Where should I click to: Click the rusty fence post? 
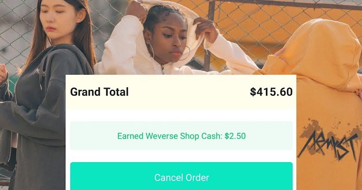coord(209,35)
